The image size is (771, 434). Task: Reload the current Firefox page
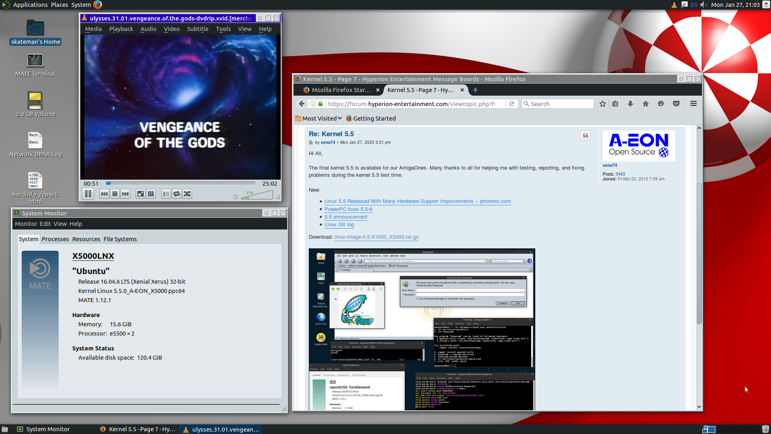pos(512,104)
